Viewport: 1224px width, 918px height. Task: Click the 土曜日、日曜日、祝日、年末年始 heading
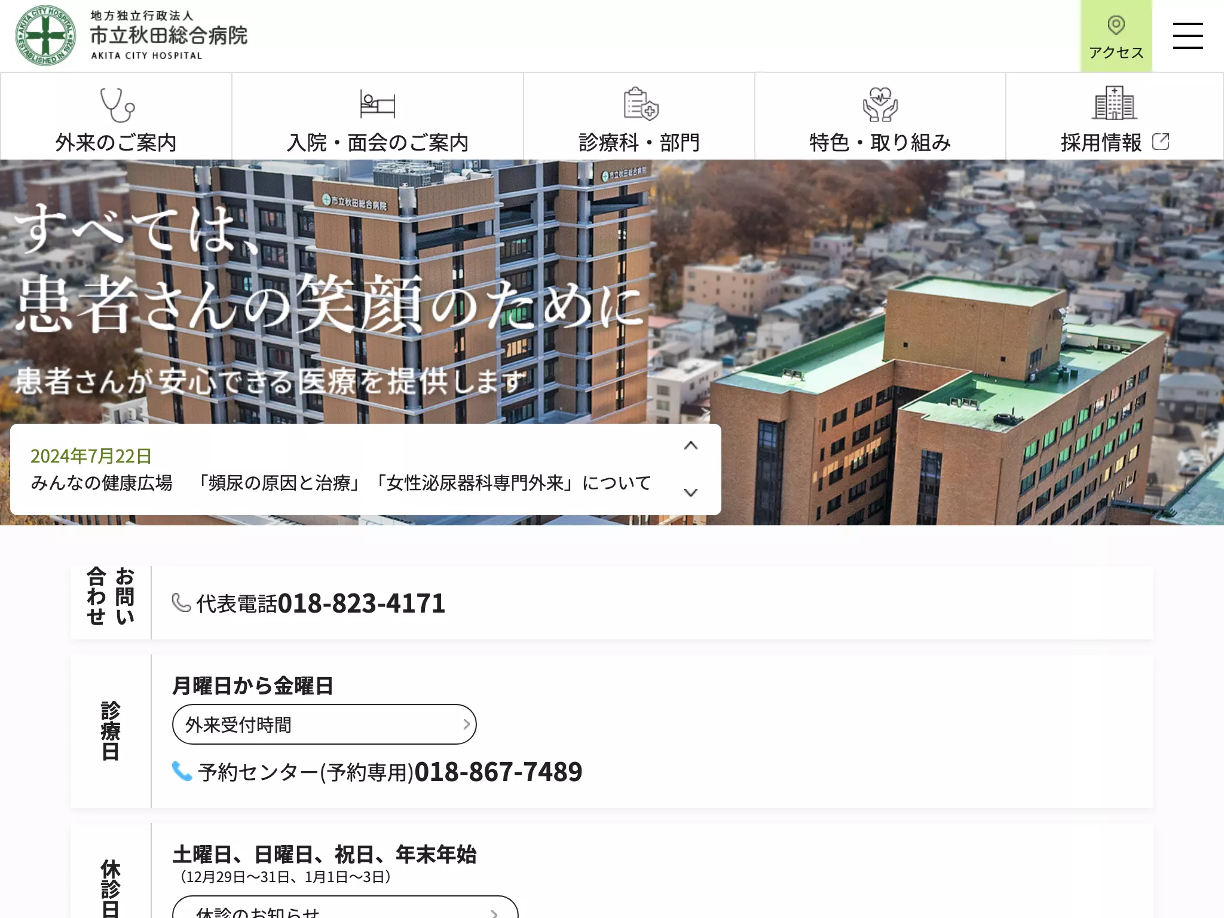point(325,854)
